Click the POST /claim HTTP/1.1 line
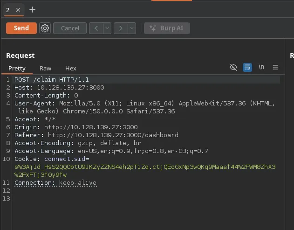294x230 pixels. pyautogui.click(x=52, y=80)
